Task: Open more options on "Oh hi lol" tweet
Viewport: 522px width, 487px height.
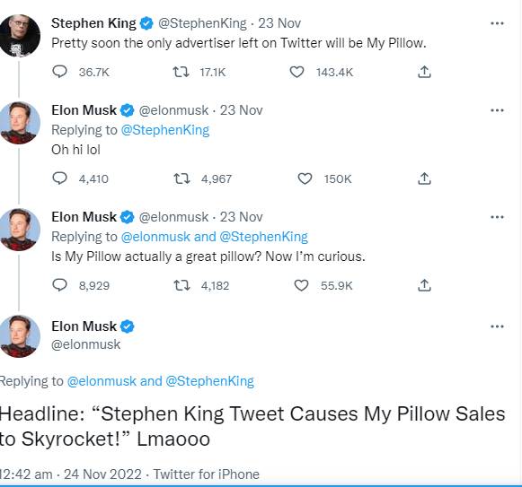Action: point(497,110)
